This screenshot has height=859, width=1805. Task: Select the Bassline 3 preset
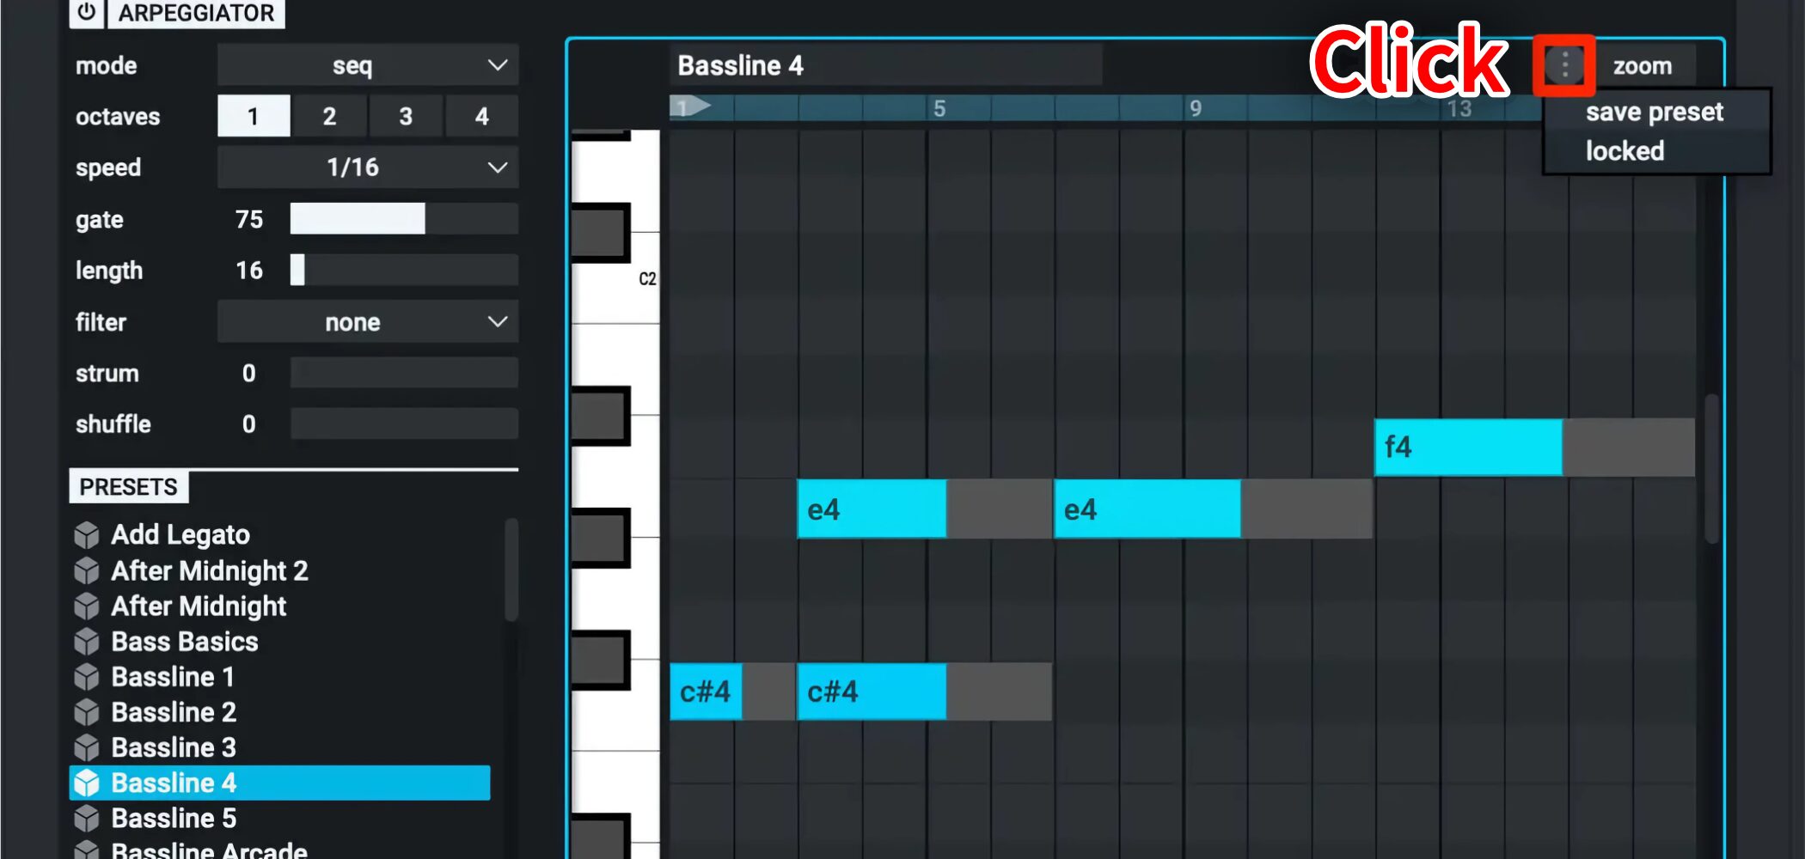click(280, 747)
